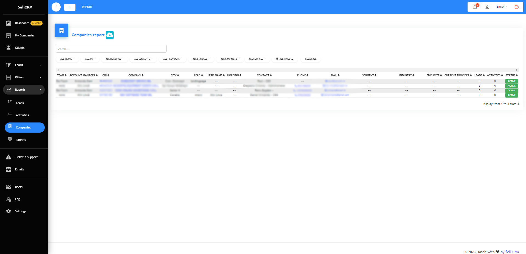The width and height of the screenshot is (526, 254).
Task: Open the user profile icon
Action: point(487,7)
